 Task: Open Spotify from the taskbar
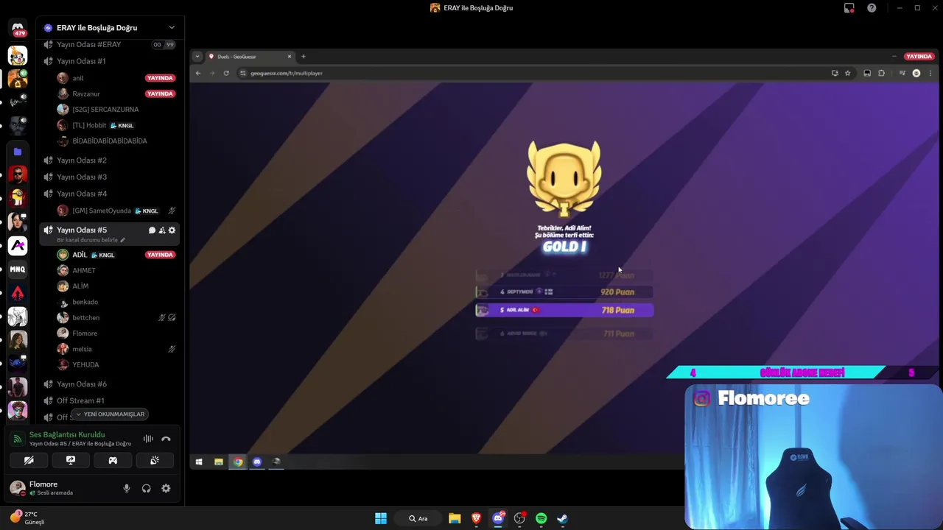click(541, 518)
